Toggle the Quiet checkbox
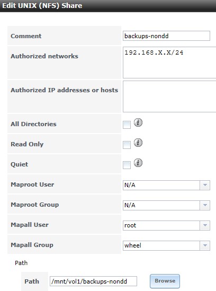Viewport: 216px width, 291px height. pyautogui.click(x=127, y=165)
